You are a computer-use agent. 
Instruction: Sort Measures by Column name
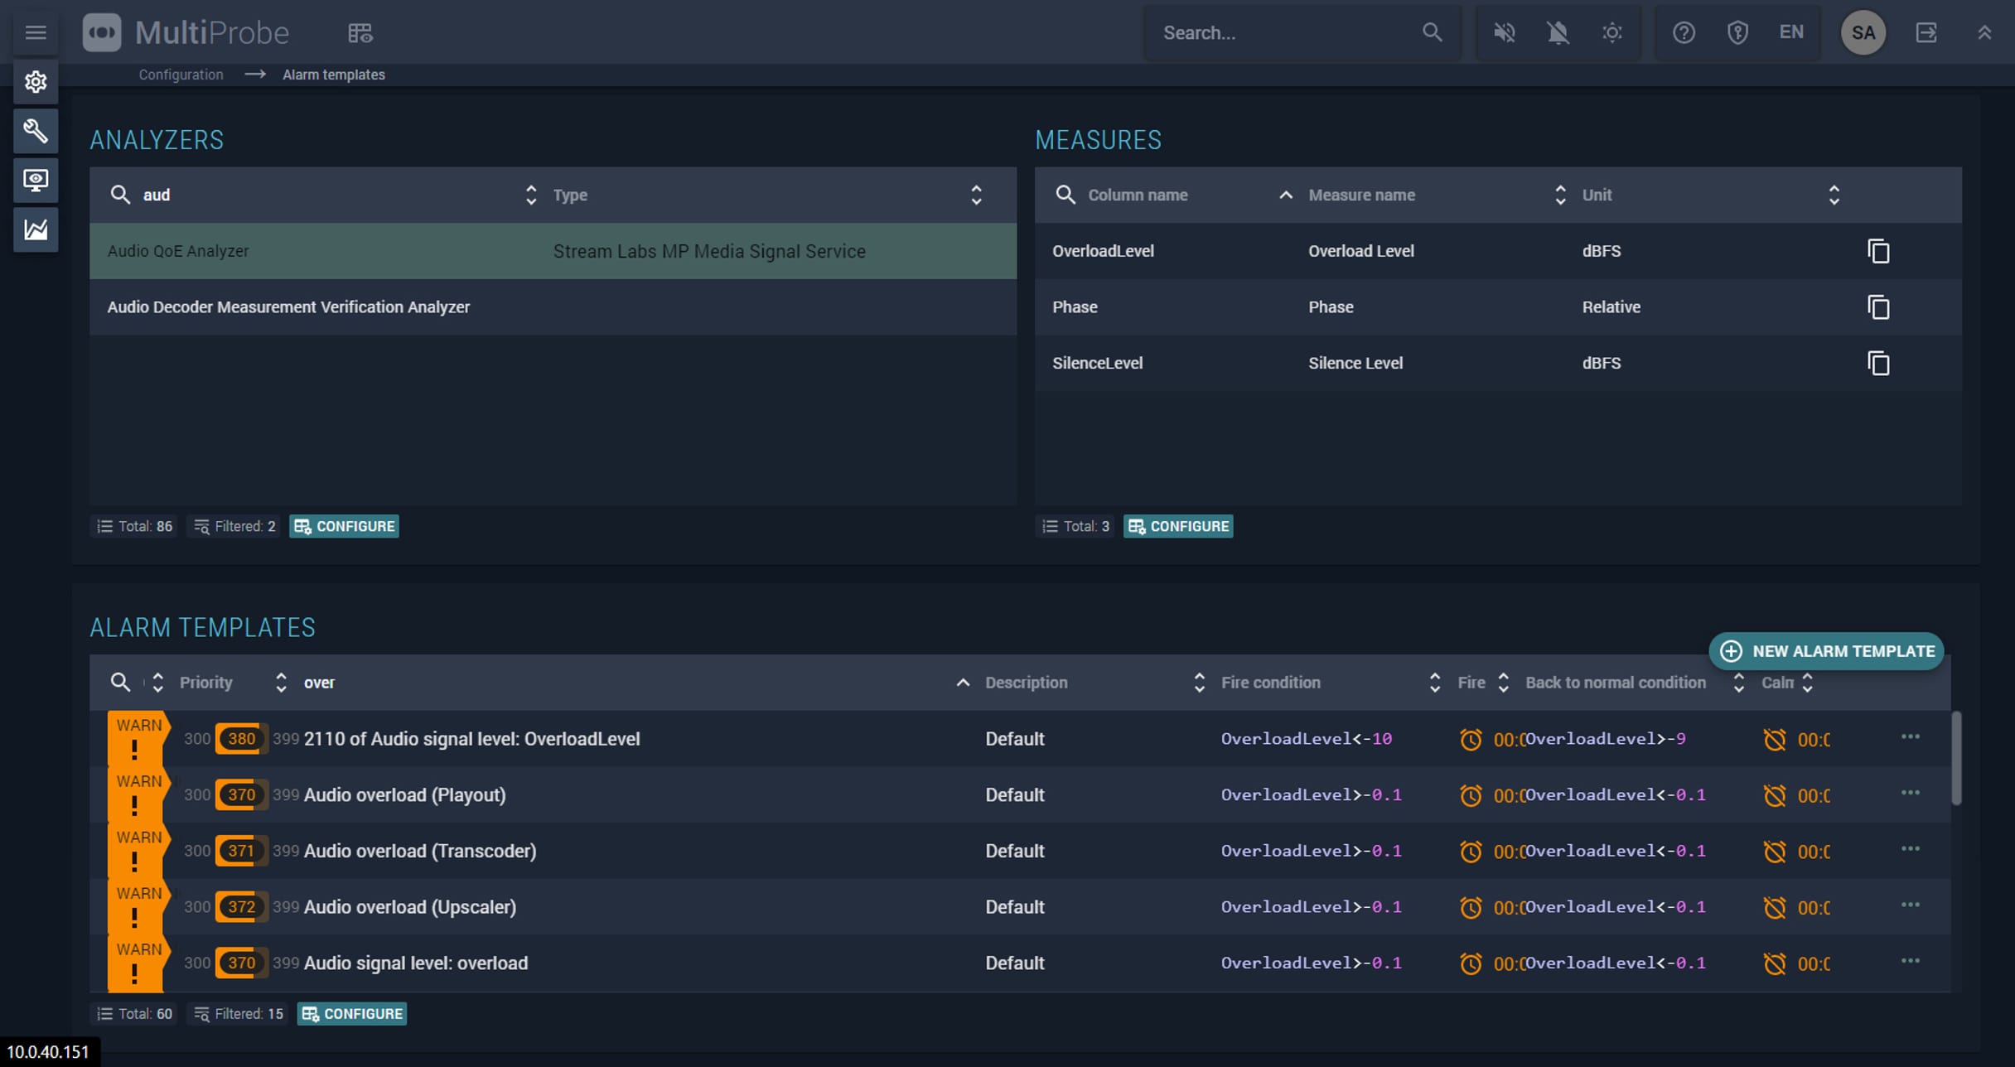(1285, 195)
